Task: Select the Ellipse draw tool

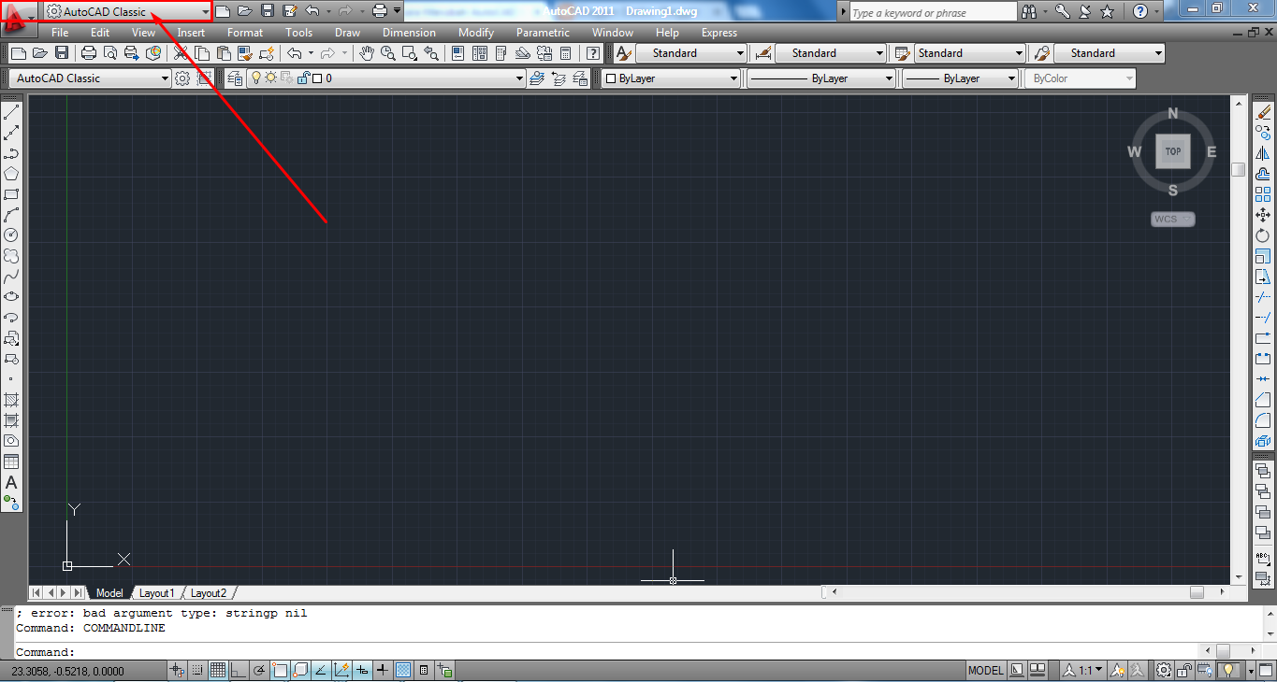Action: 11,297
